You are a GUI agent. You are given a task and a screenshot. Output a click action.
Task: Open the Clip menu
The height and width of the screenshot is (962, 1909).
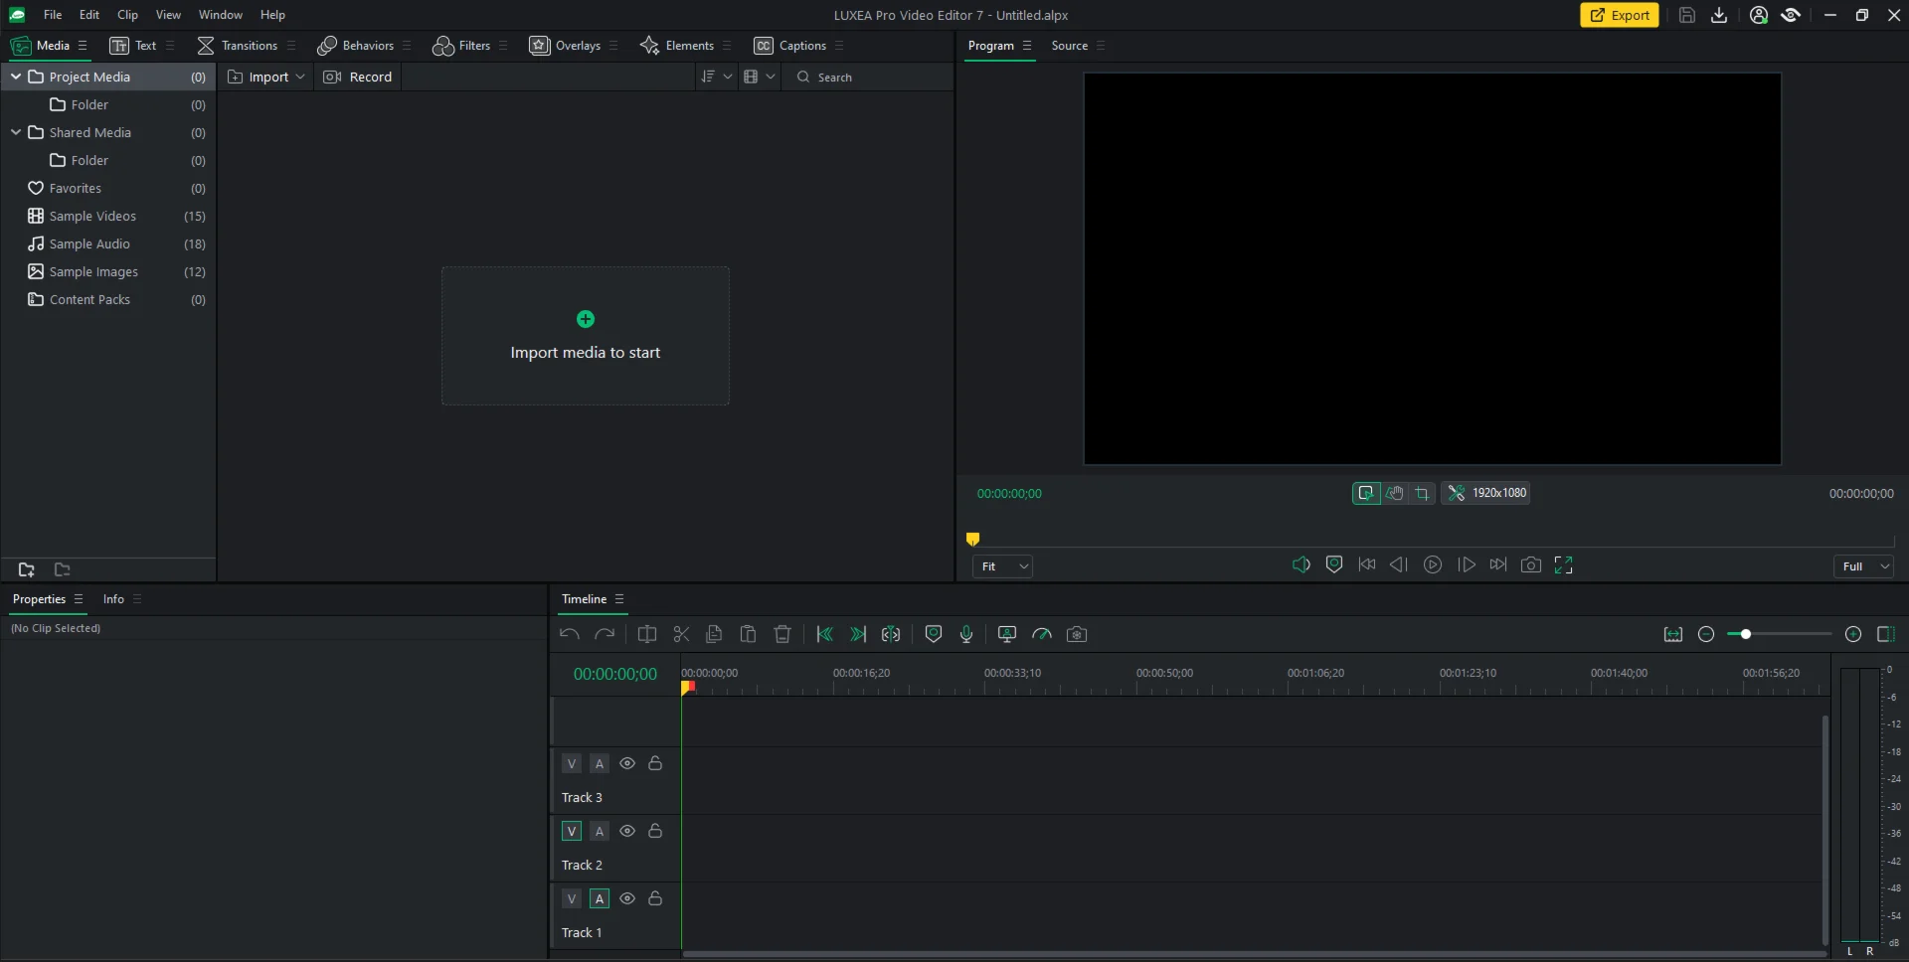pyautogui.click(x=127, y=15)
